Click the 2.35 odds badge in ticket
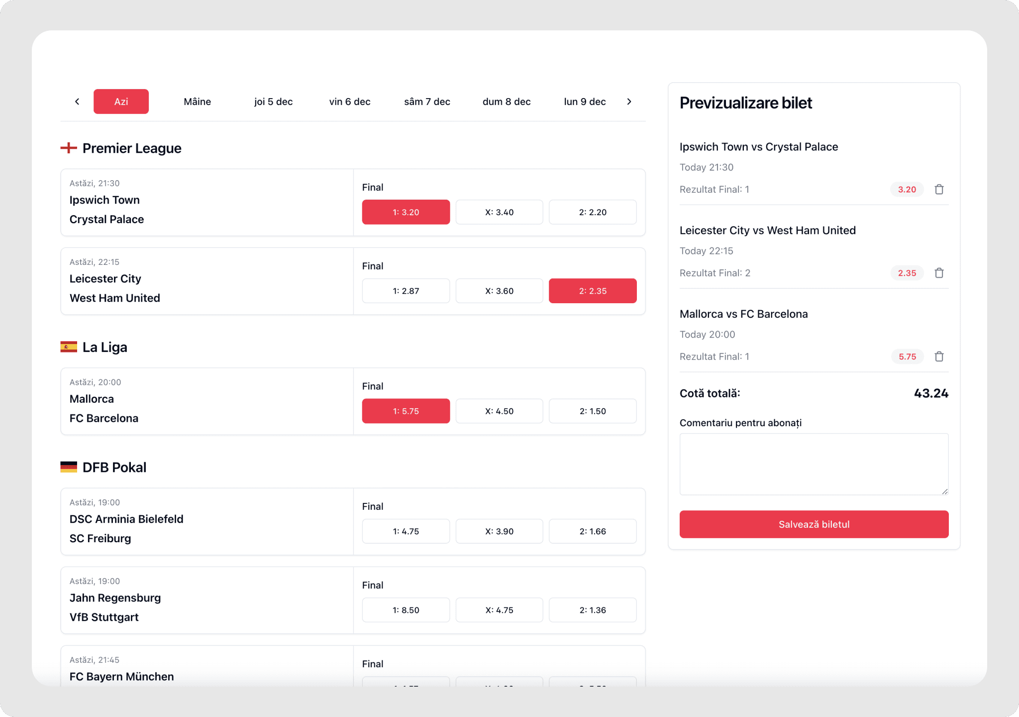1019x717 pixels. [907, 273]
